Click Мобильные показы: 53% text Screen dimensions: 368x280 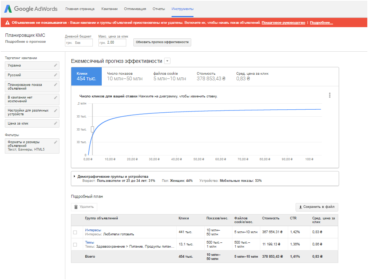point(241,181)
